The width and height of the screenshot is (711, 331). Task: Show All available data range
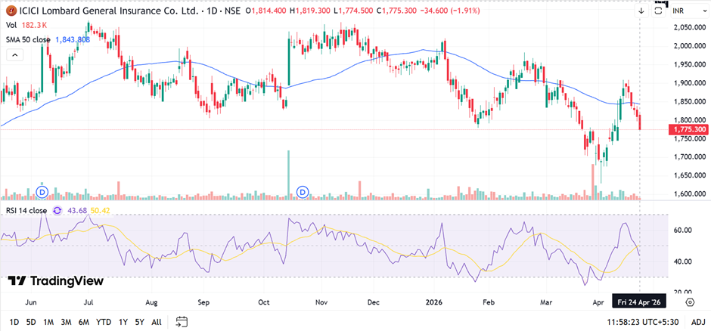(x=156, y=321)
